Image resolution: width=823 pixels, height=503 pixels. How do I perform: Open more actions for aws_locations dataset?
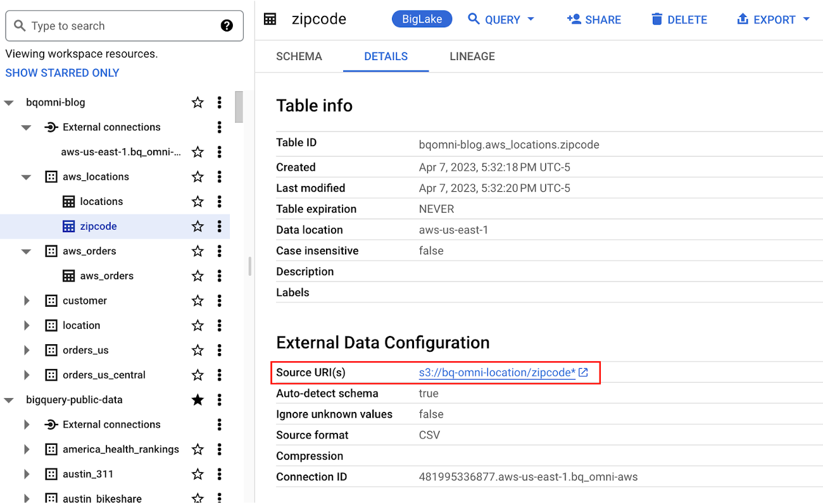[x=219, y=177]
